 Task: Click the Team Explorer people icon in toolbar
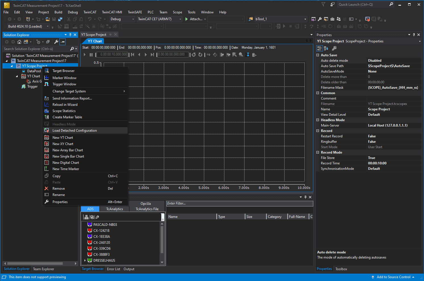pyautogui.click(x=339, y=19)
